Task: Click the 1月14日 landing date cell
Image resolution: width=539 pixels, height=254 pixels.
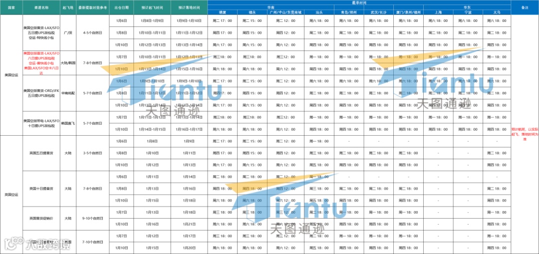Action: (189, 177)
